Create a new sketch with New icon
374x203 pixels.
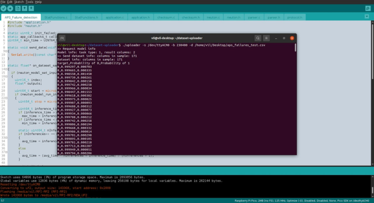(18, 8)
